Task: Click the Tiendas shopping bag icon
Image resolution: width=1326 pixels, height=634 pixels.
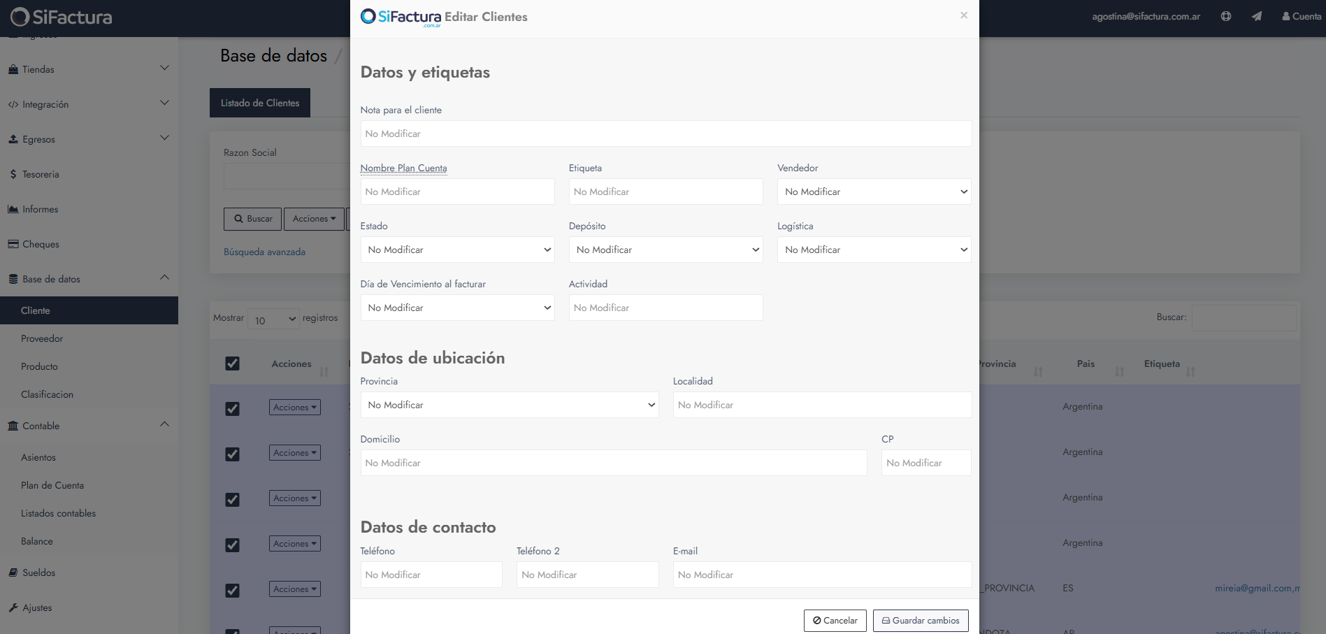Action: click(13, 69)
